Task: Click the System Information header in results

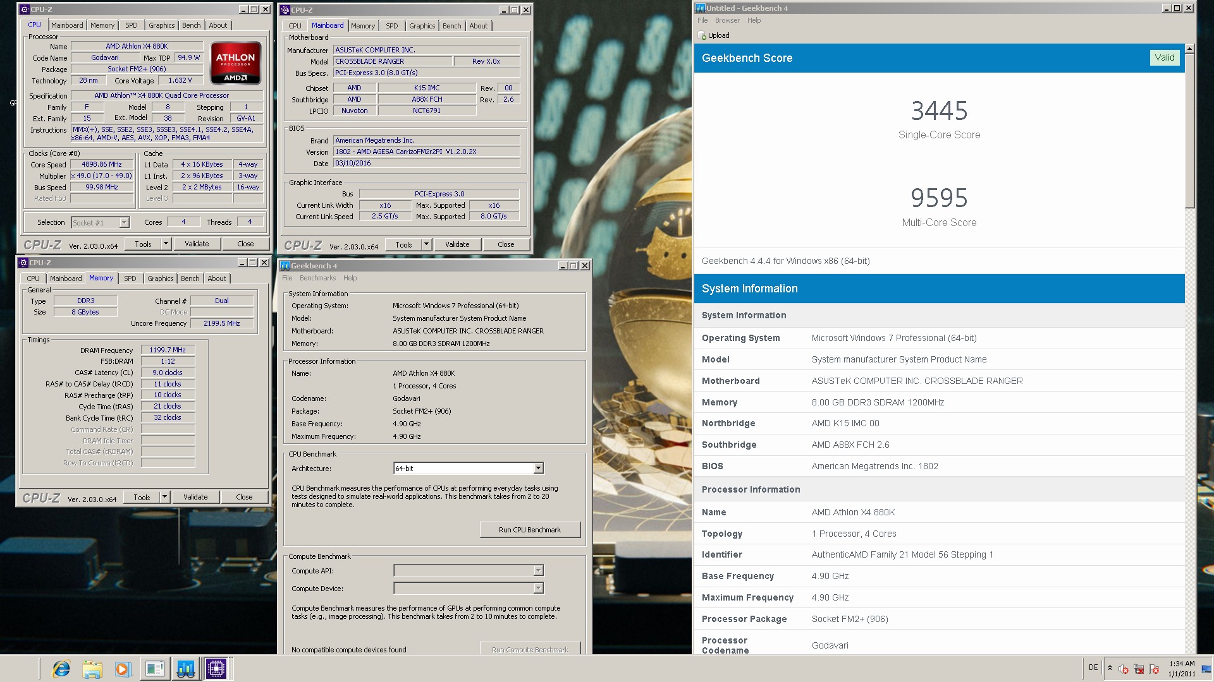Action: click(x=939, y=289)
